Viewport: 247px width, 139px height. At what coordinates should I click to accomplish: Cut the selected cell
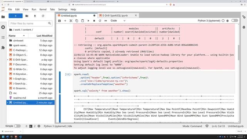pyautogui.click(x=71, y=20)
